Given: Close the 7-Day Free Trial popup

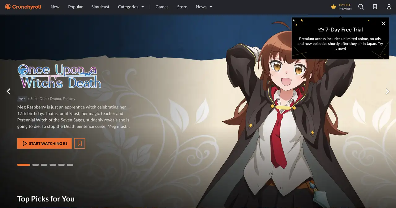Looking at the screenshot, I should point(383,23).
